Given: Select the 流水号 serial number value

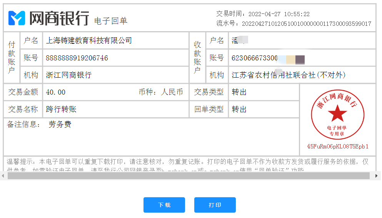Looking at the screenshot, I should point(307,23).
